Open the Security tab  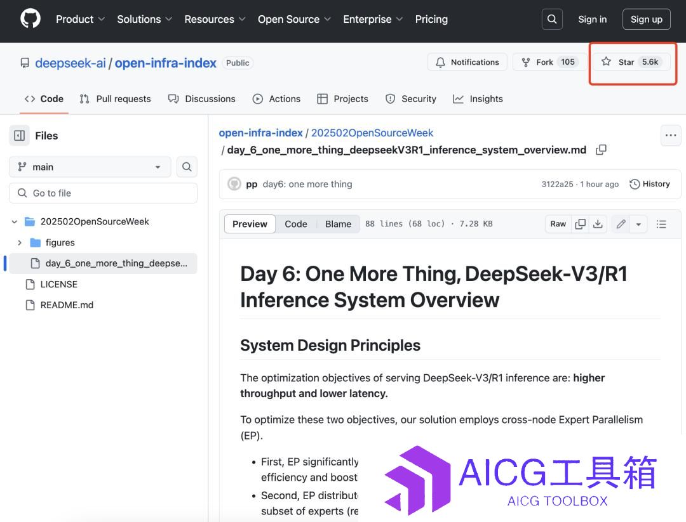click(411, 99)
